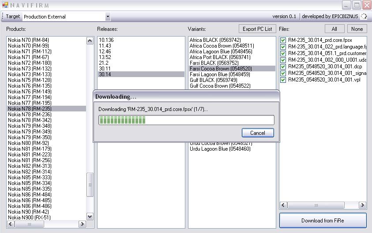This screenshot has width=372, height=233.
Task: Select release 30.14
Action: click(x=141, y=74)
